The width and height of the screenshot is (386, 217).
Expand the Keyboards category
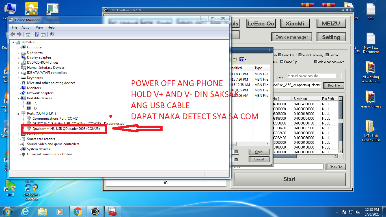[x=19, y=78]
